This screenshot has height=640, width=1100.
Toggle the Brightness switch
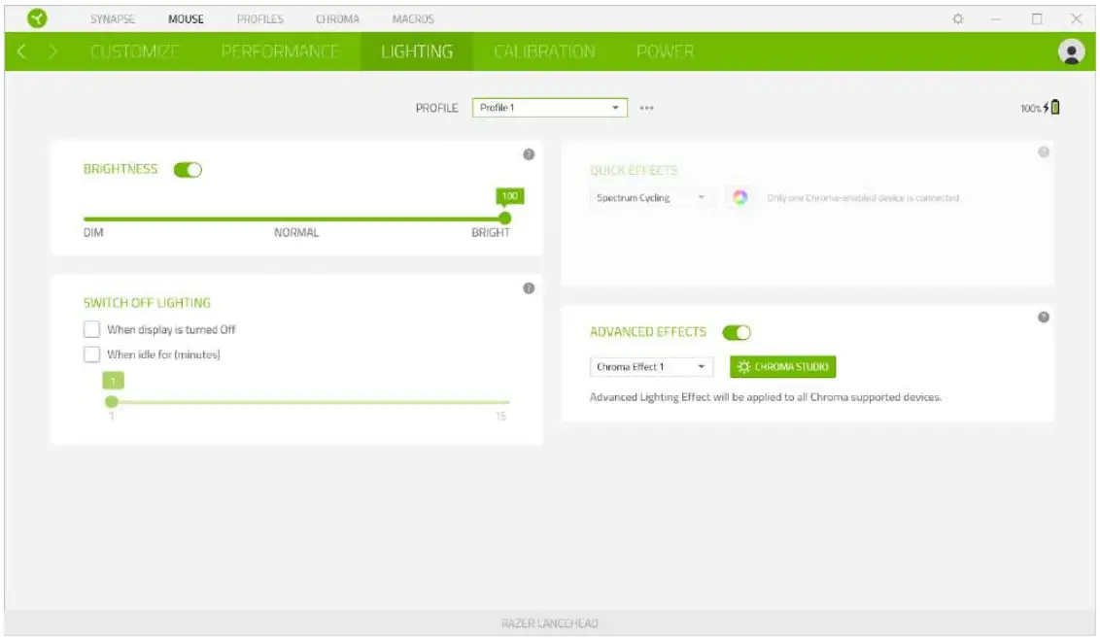(188, 170)
